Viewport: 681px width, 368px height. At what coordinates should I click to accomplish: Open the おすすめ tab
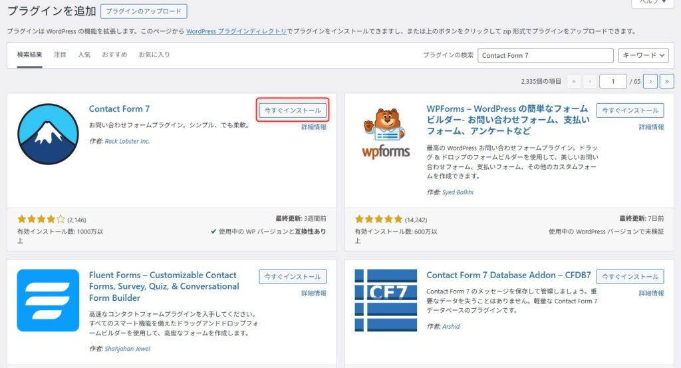[114, 55]
